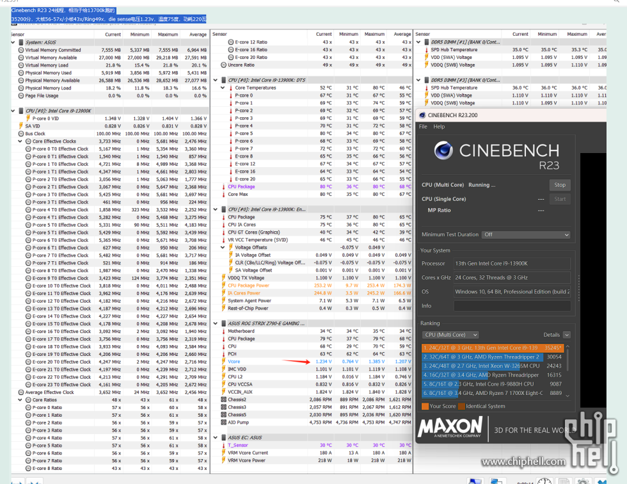Collapse the CPU i9-13900K: DTS group
This screenshot has width=627, height=484.
216,80
